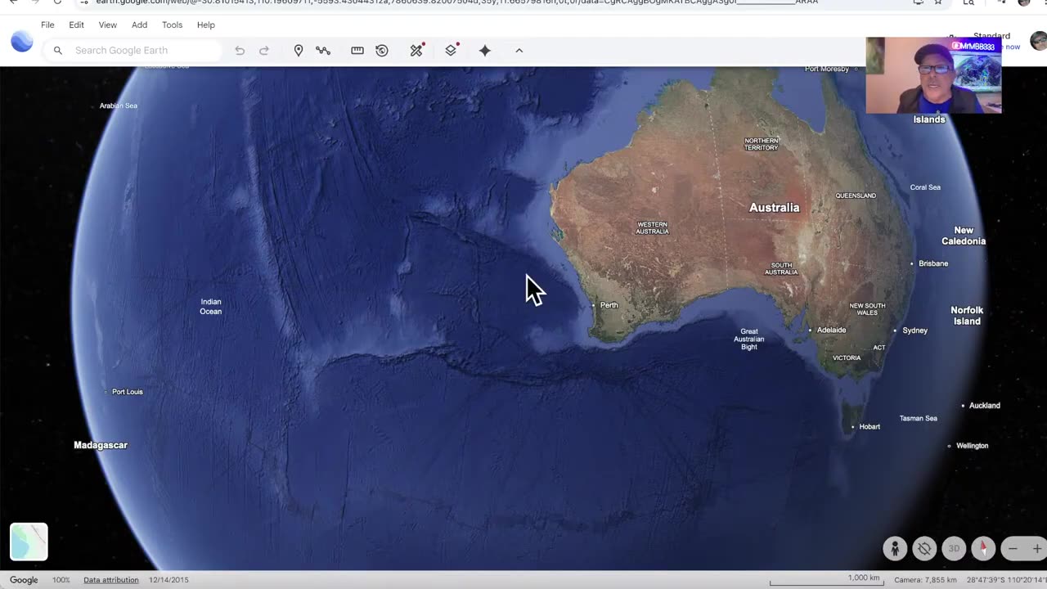This screenshot has height=589, width=1047.
Task: Open the map style thumbnail
Action: [x=29, y=542]
